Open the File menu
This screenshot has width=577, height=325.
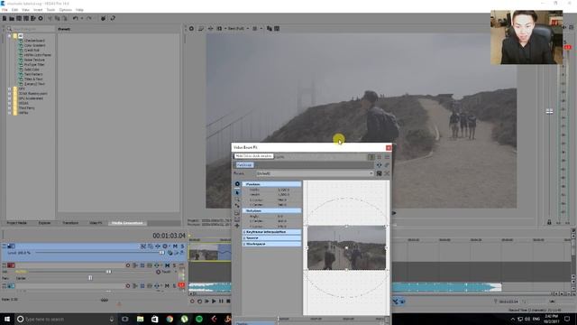(x=5, y=10)
